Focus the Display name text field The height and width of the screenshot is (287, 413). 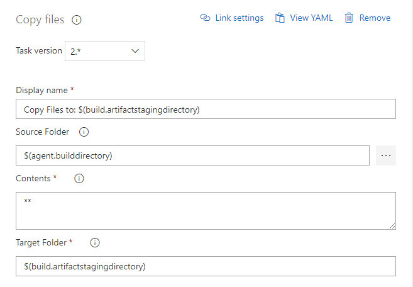(206, 110)
